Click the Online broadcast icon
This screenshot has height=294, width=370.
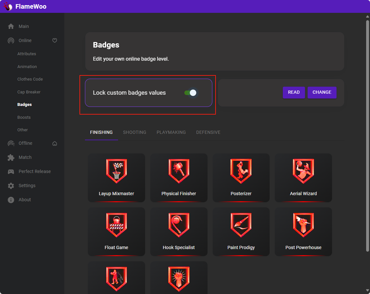[11, 40]
